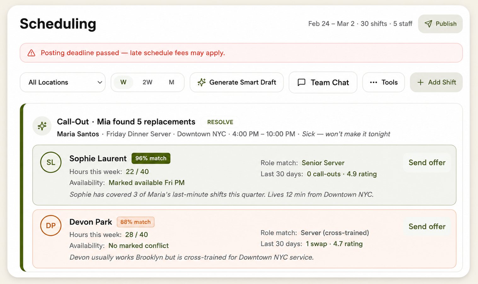Open the Tools menu

click(383, 82)
